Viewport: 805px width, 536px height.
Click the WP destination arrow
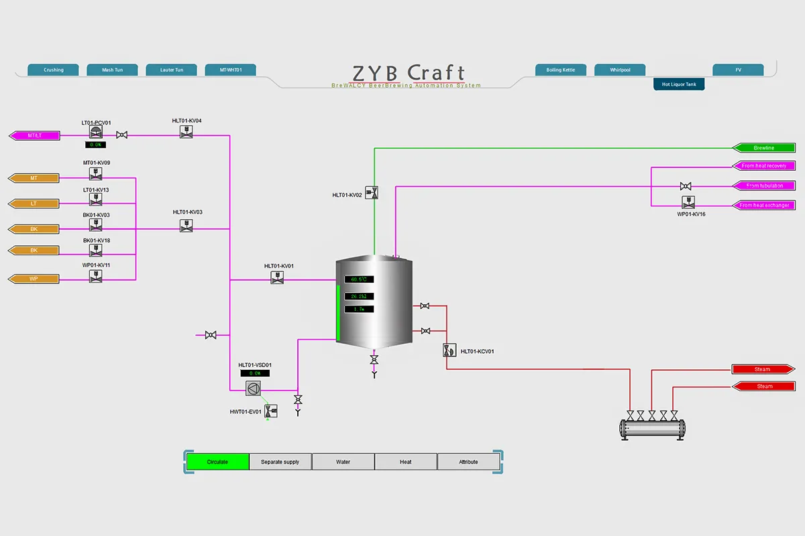(34, 279)
